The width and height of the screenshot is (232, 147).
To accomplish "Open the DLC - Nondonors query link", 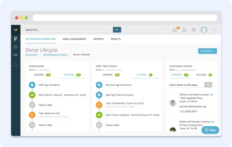I will [43, 70].
